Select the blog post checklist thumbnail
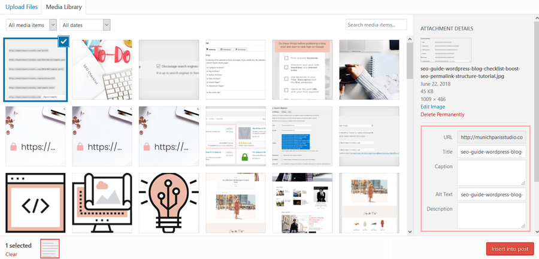The image size is (539, 259). 302,70
